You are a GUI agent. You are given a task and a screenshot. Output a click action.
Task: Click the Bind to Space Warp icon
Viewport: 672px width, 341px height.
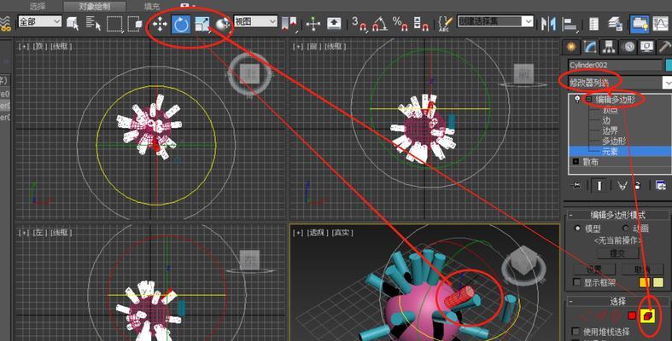[x=5, y=24]
